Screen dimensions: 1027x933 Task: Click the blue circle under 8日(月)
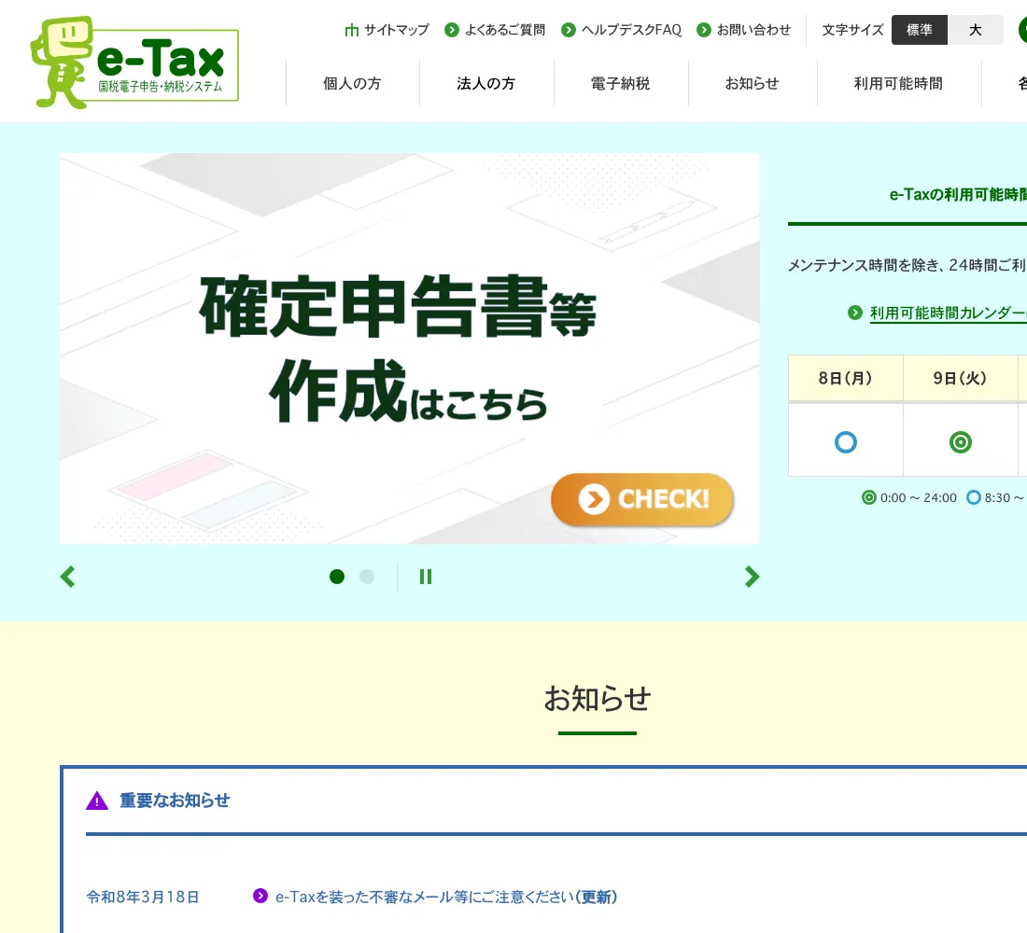[846, 442]
